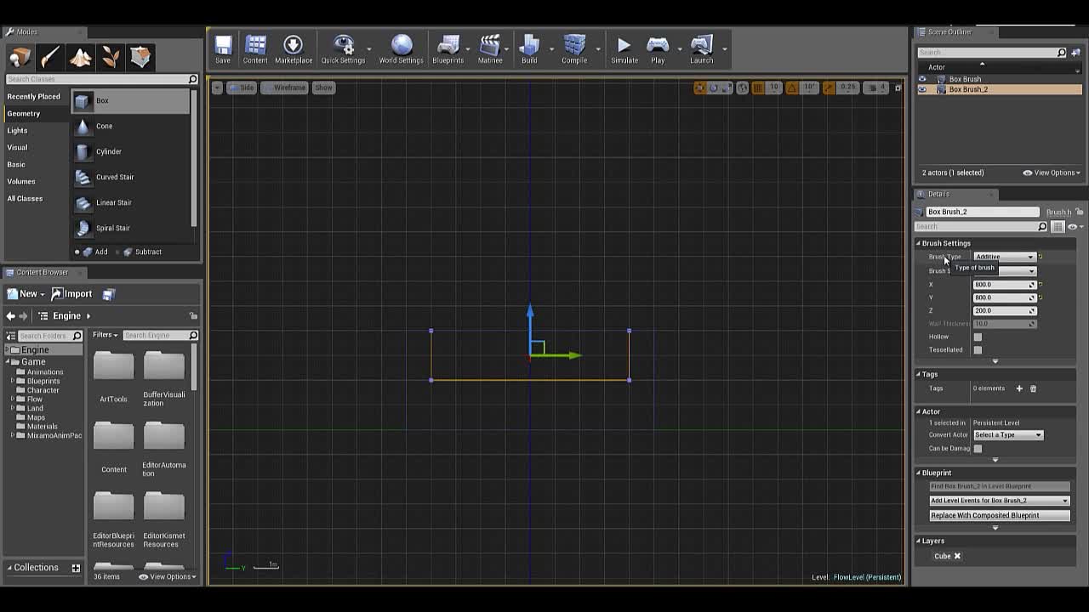Open the Content browser from toolbar
Image resolution: width=1089 pixels, height=612 pixels.
point(255,49)
